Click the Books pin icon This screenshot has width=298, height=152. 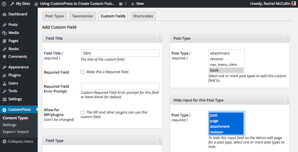(4, 49)
